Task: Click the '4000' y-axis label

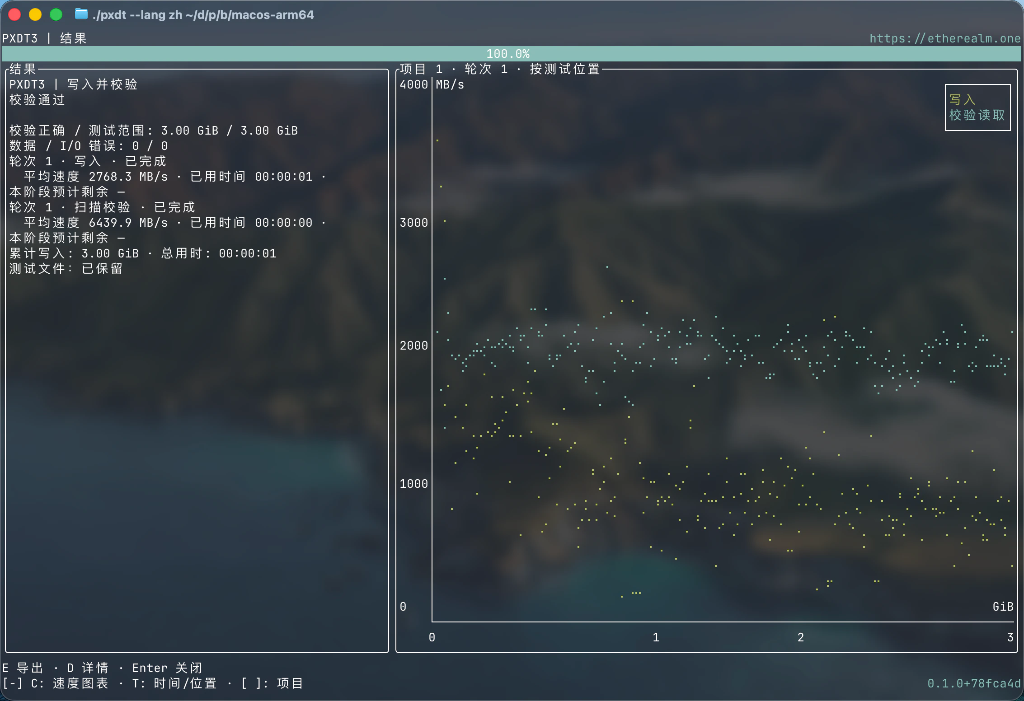Action: (x=413, y=84)
